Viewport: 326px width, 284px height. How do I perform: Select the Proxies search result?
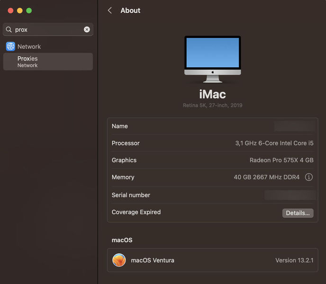tap(48, 62)
